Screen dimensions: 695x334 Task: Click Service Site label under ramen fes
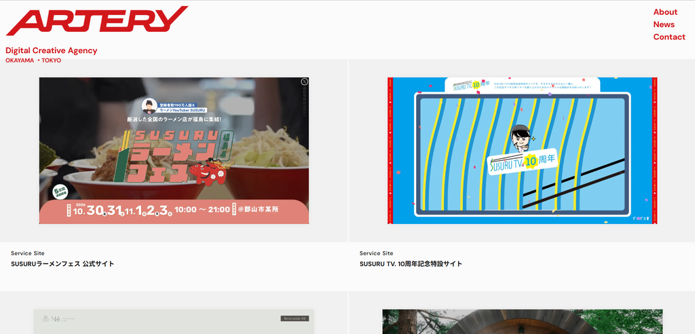click(27, 253)
